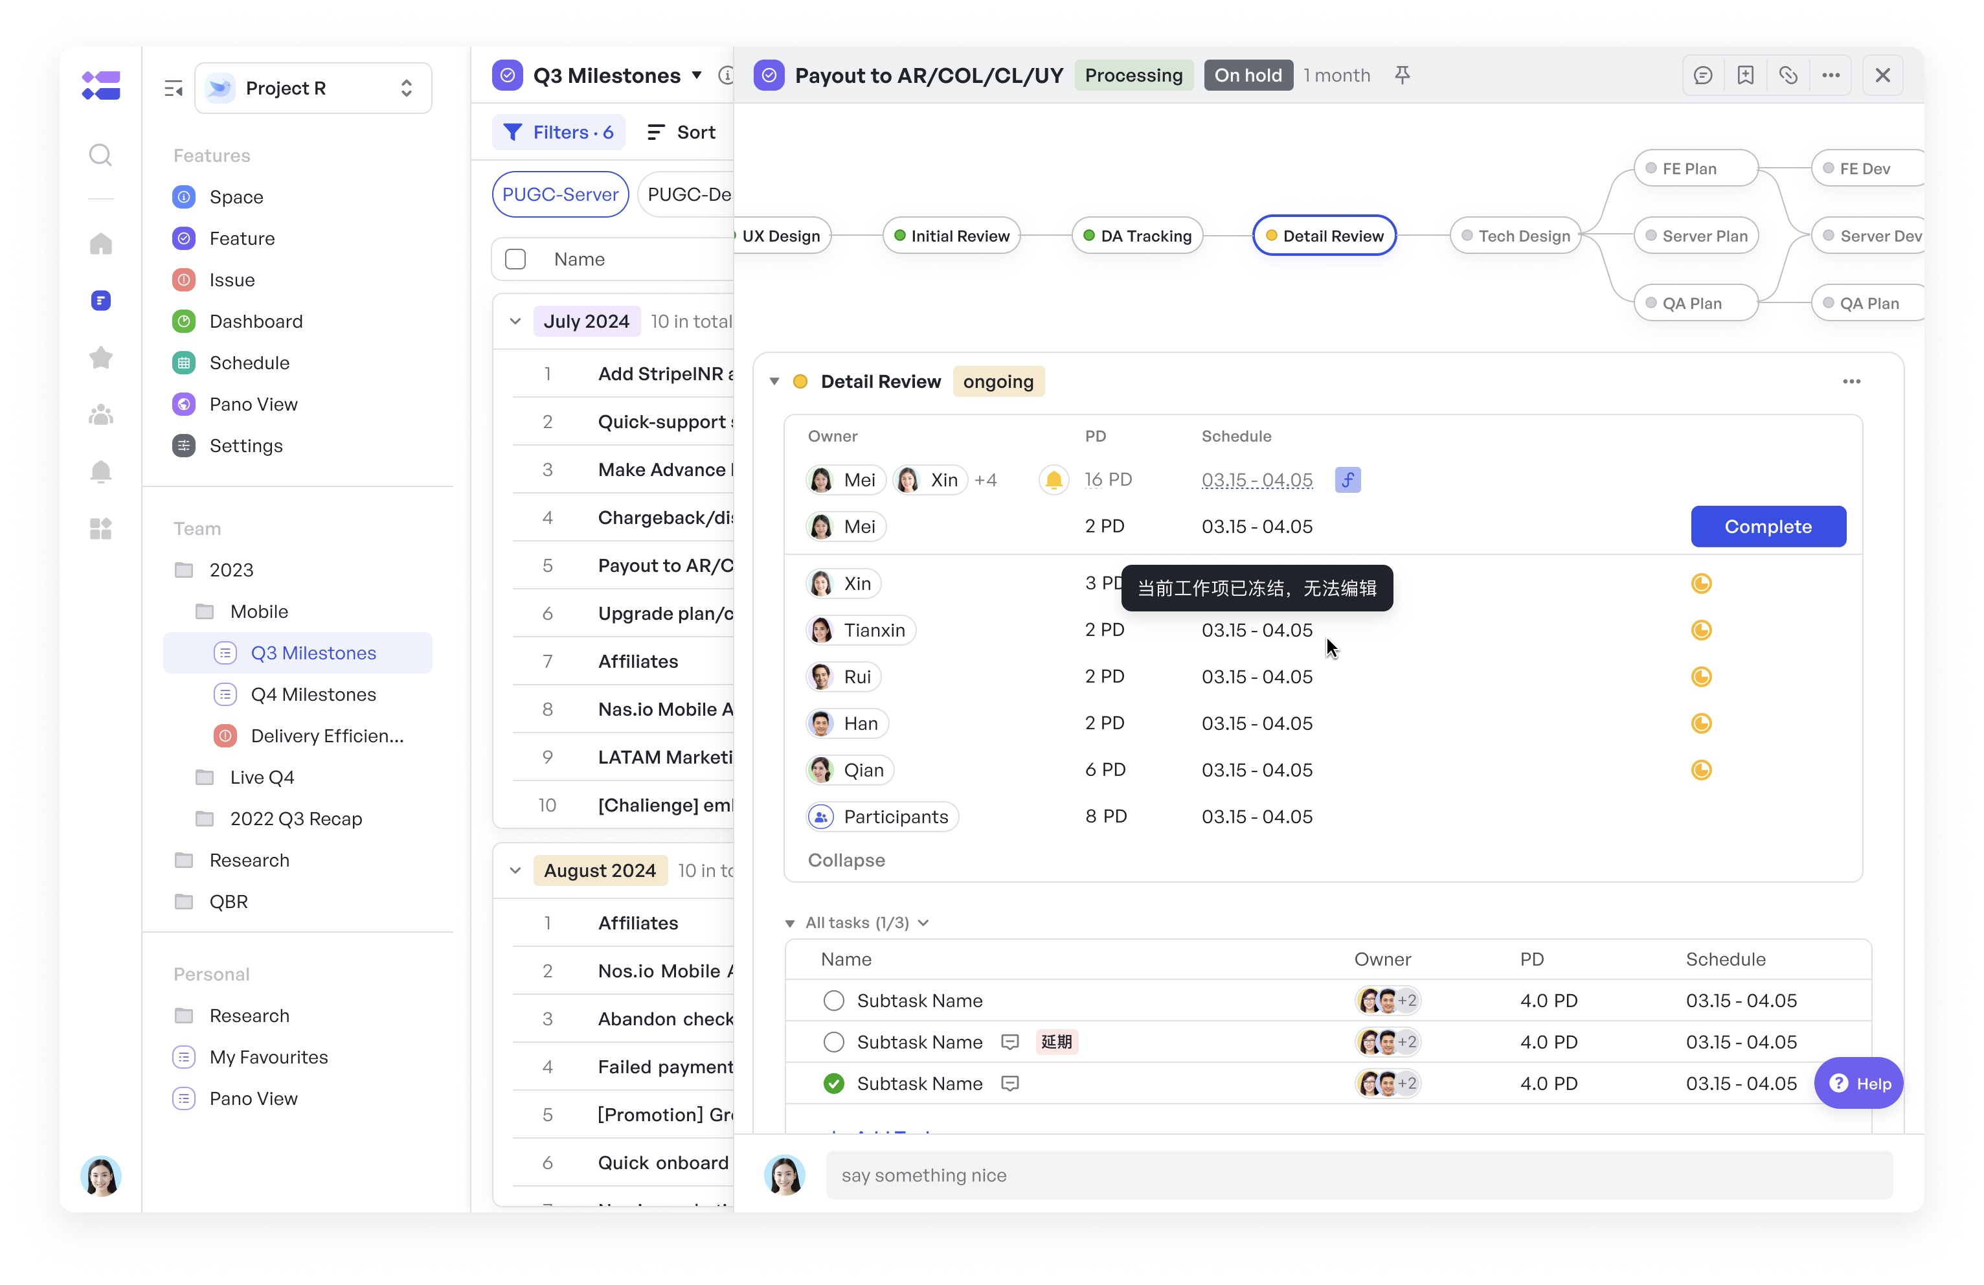Open the Help button
This screenshot has width=1984, height=1285.
[1858, 1084]
